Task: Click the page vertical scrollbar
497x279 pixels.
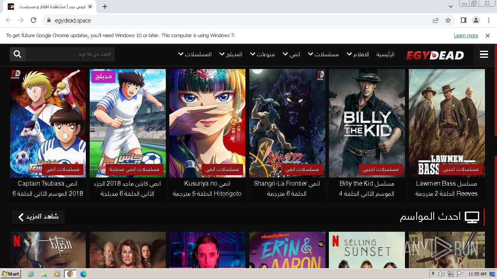Action: point(495,155)
